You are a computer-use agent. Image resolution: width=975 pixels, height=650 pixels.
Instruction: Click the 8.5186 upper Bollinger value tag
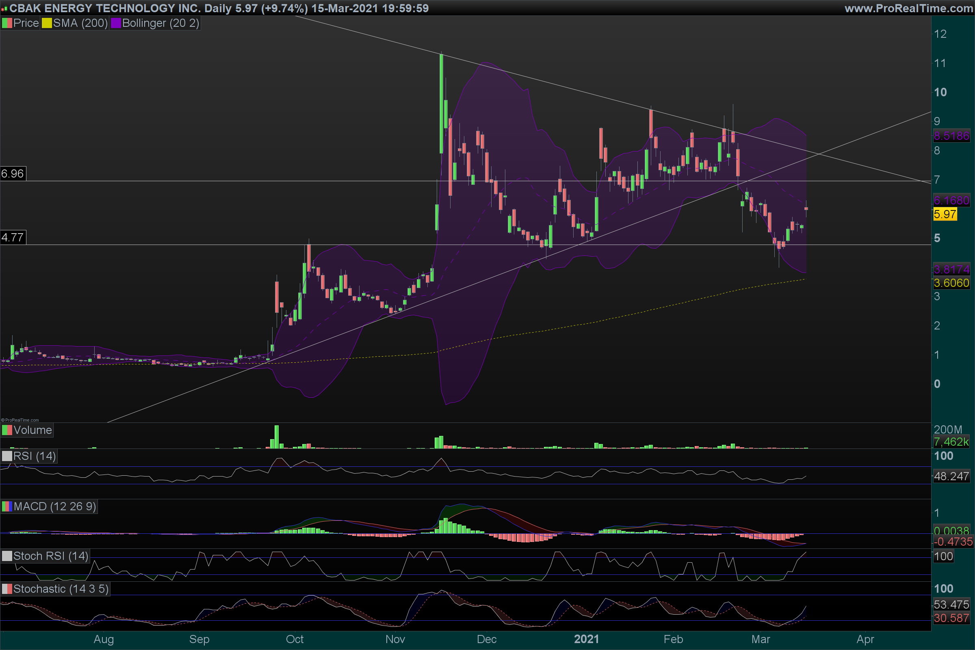(x=951, y=136)
